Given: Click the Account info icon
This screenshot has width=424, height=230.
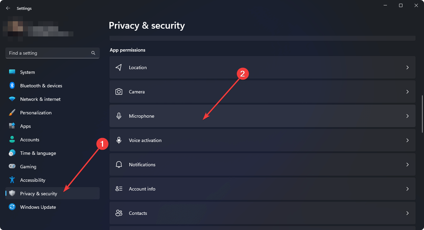Looking at the screenshot, I should (119, 189).
